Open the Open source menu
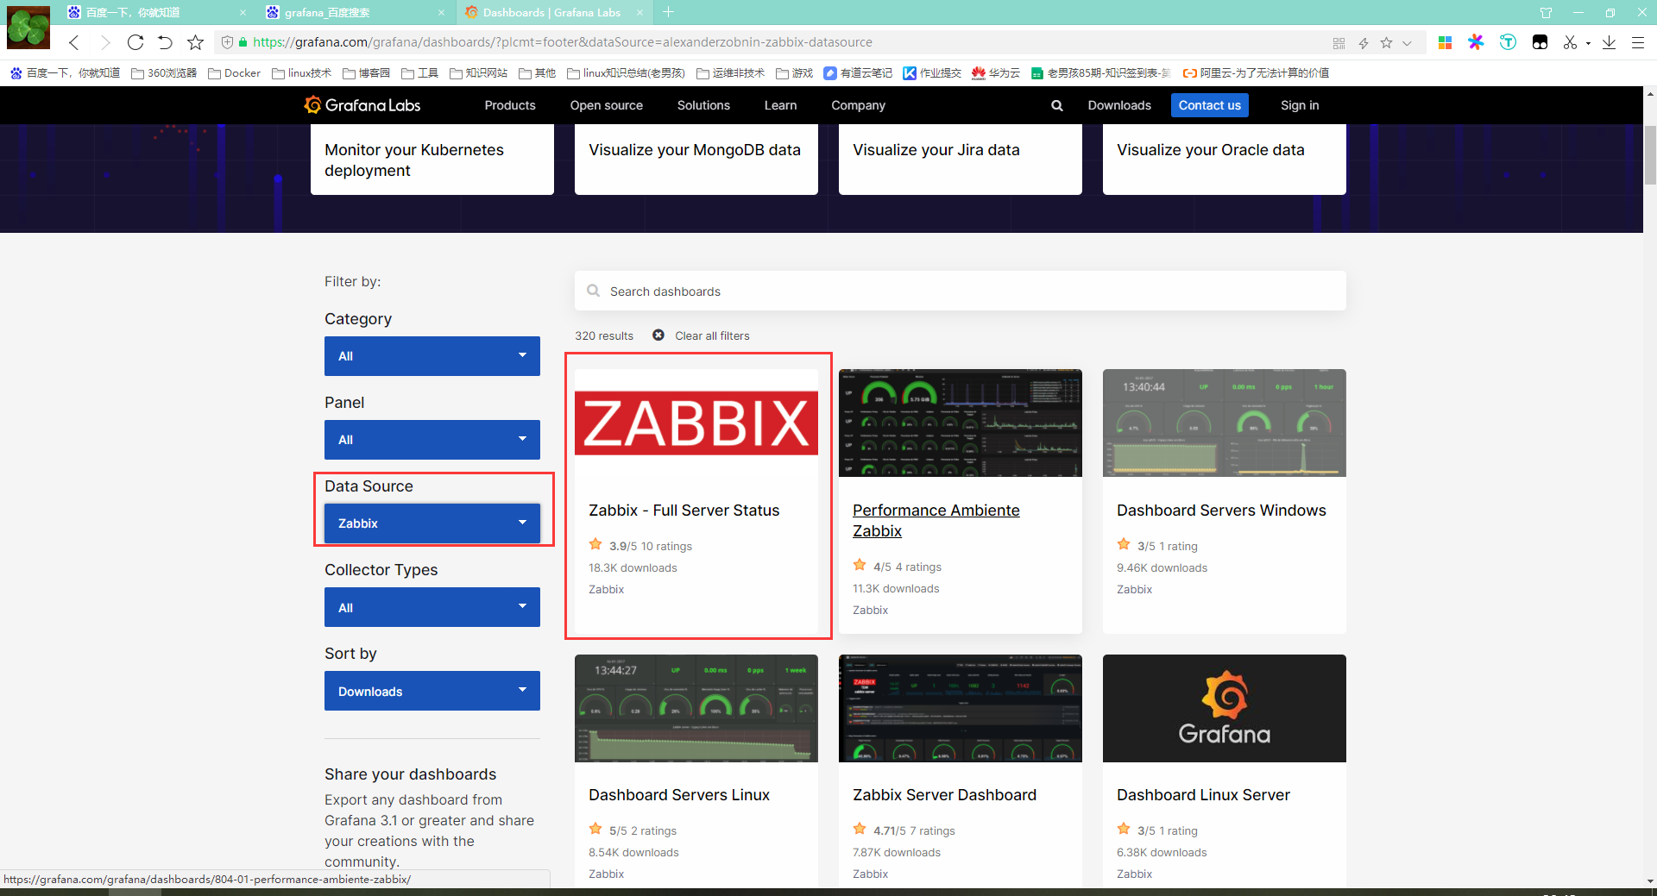The height and width of the screenshot is (896, 1657). [x=607, y=105]
